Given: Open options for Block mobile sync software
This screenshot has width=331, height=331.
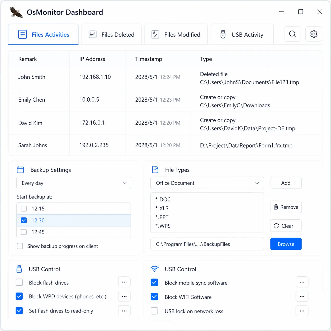Looking at the screenshot, I should 302,282.
